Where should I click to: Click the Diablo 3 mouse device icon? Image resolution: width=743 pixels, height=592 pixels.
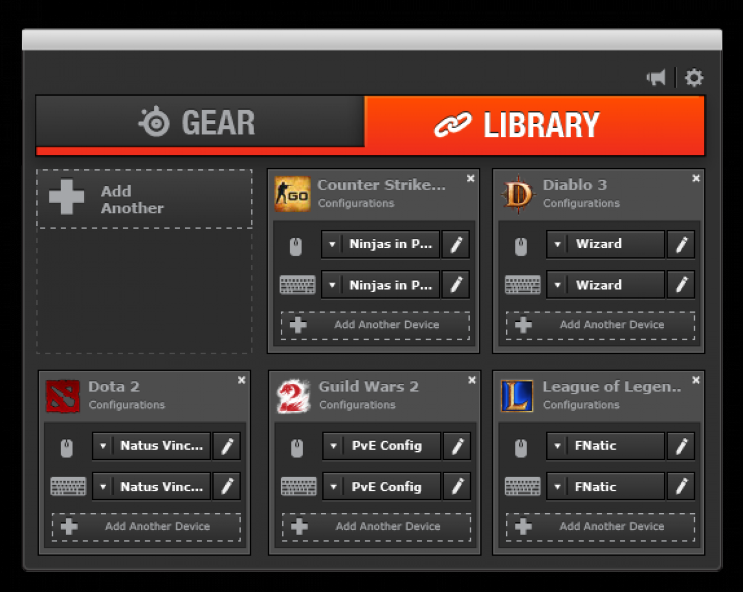pos(521,246)
